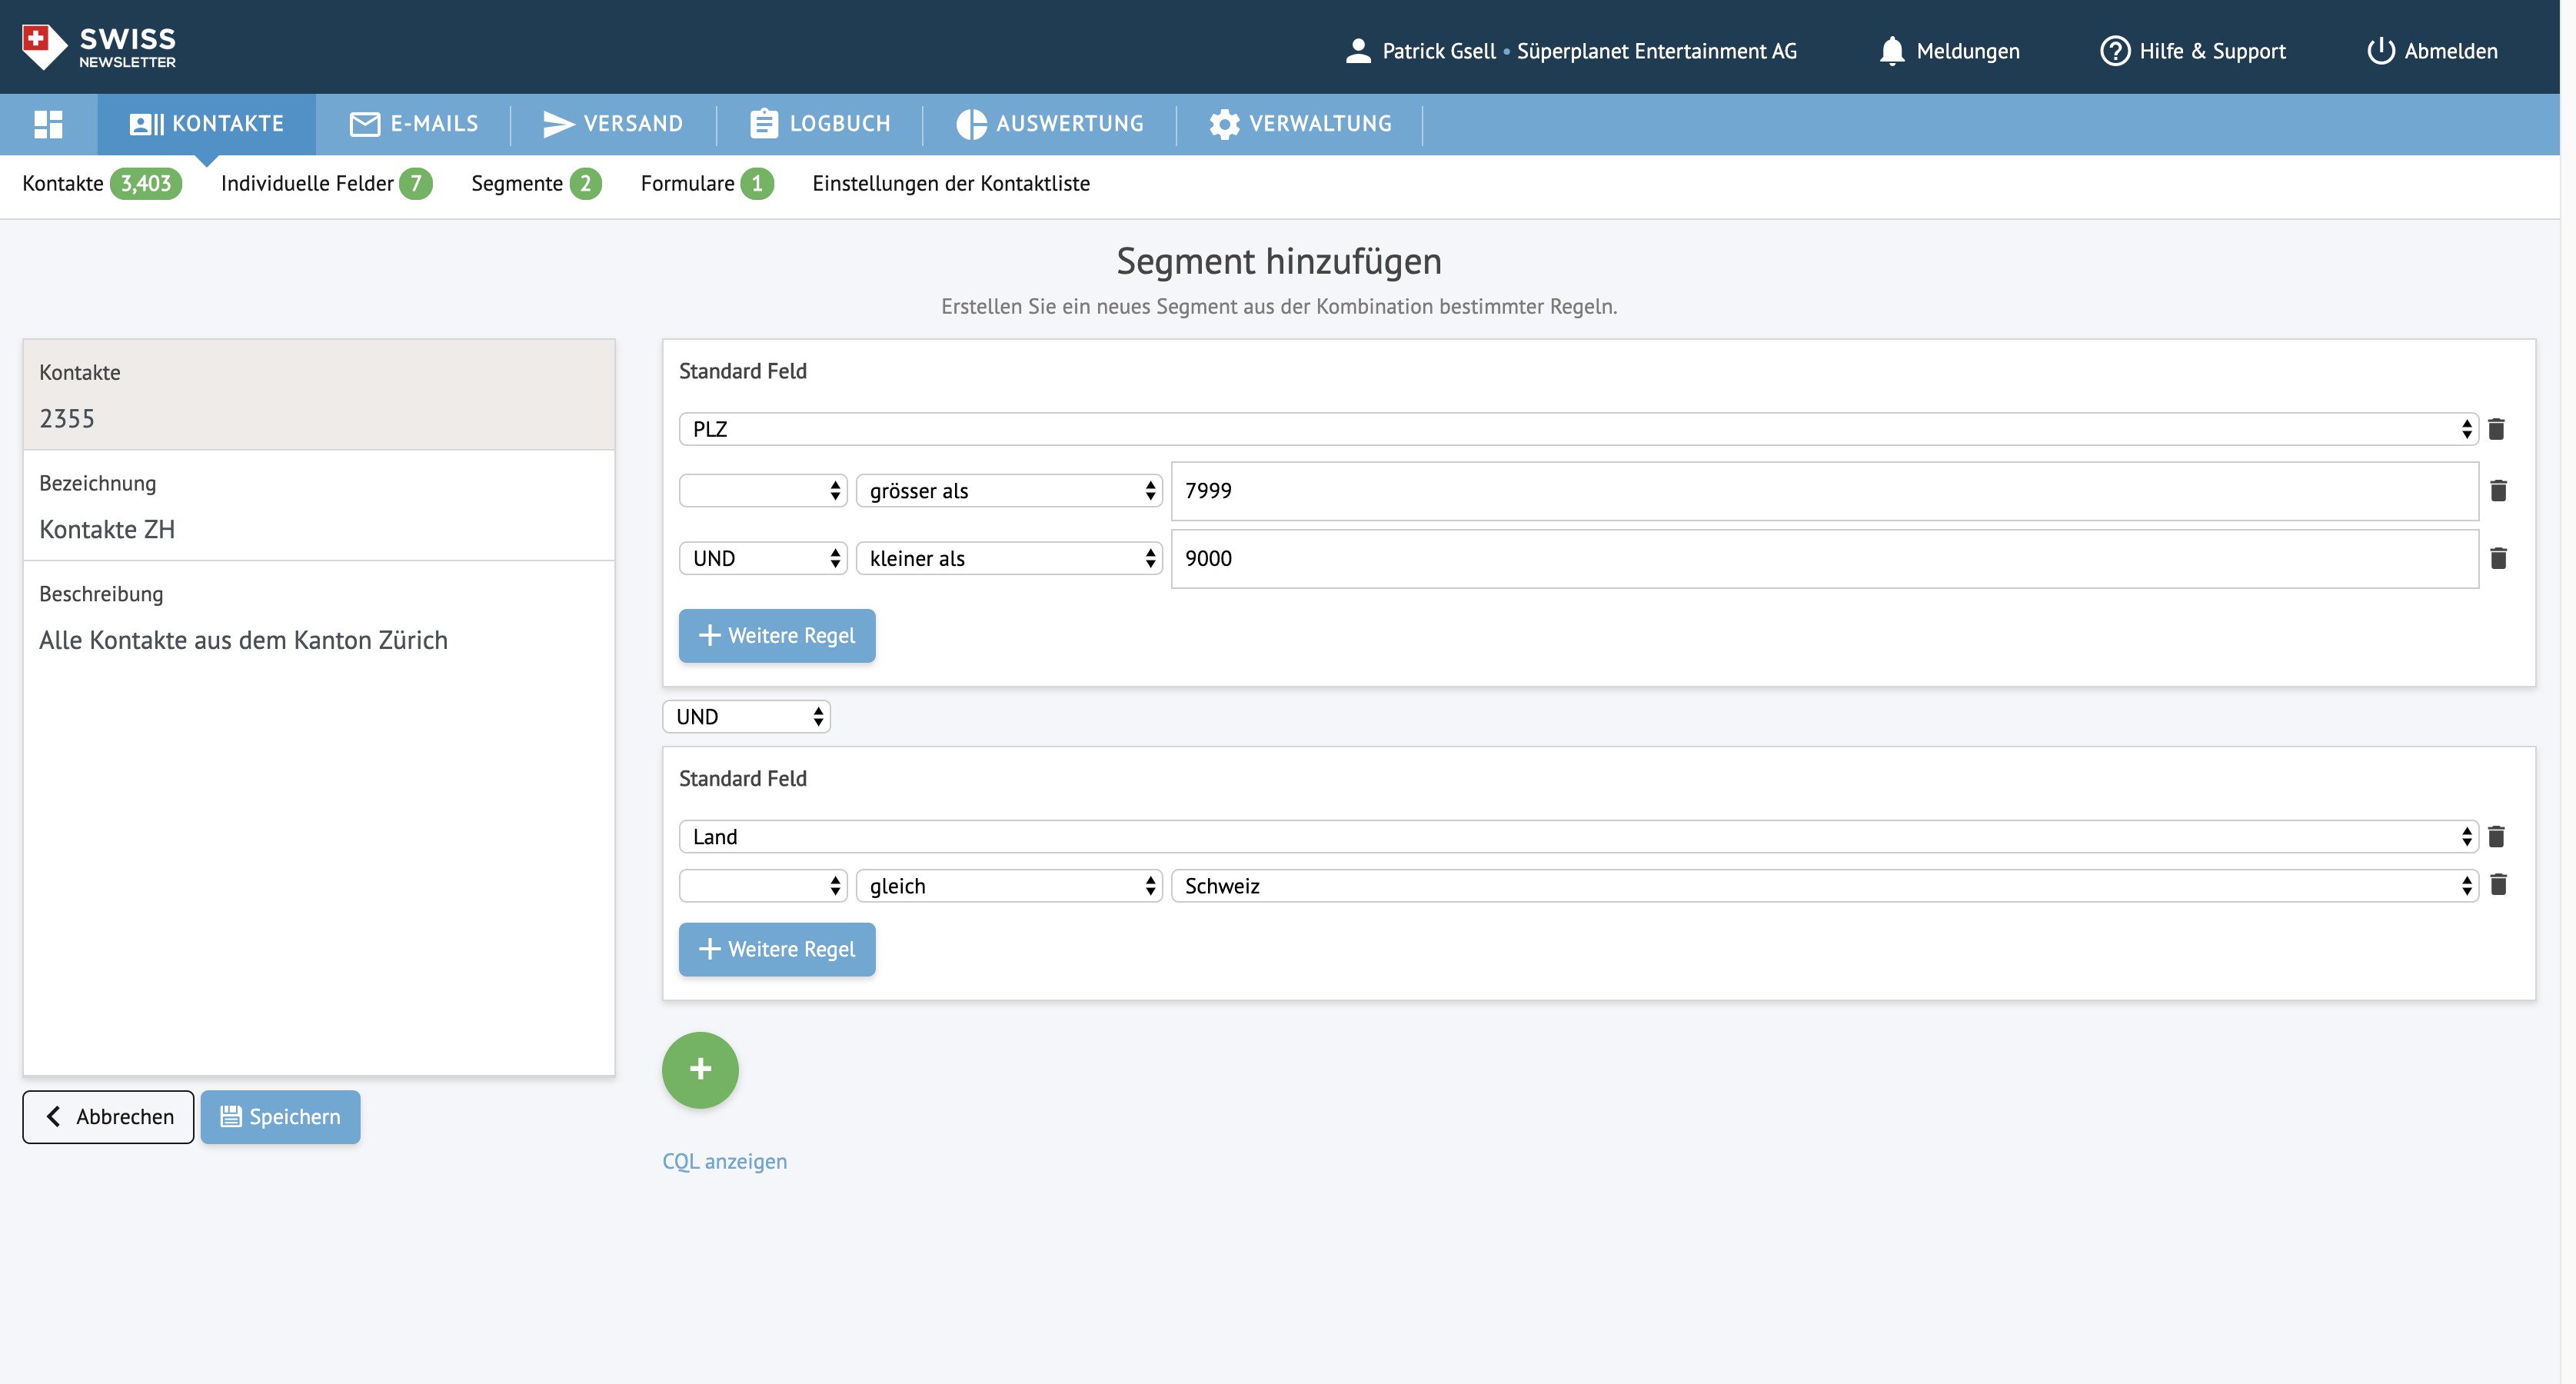The height and width of the screenshot is (1384, 2576).
Task: Open Hilfe & Support
Action: click(x=2192, y=51)
